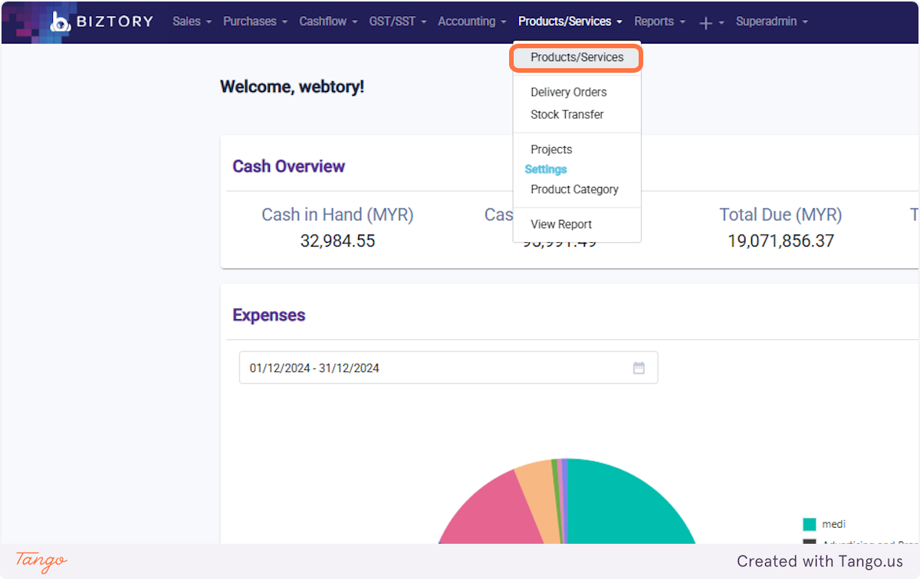The height and width of the screenshot is (579, 920).
Task: Collapse the Products/Services top menu
Action: coord(570,21)
